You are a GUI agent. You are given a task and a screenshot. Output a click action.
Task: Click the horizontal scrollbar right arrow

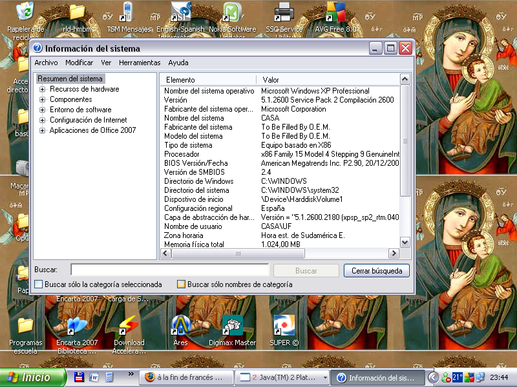[394, 253]
